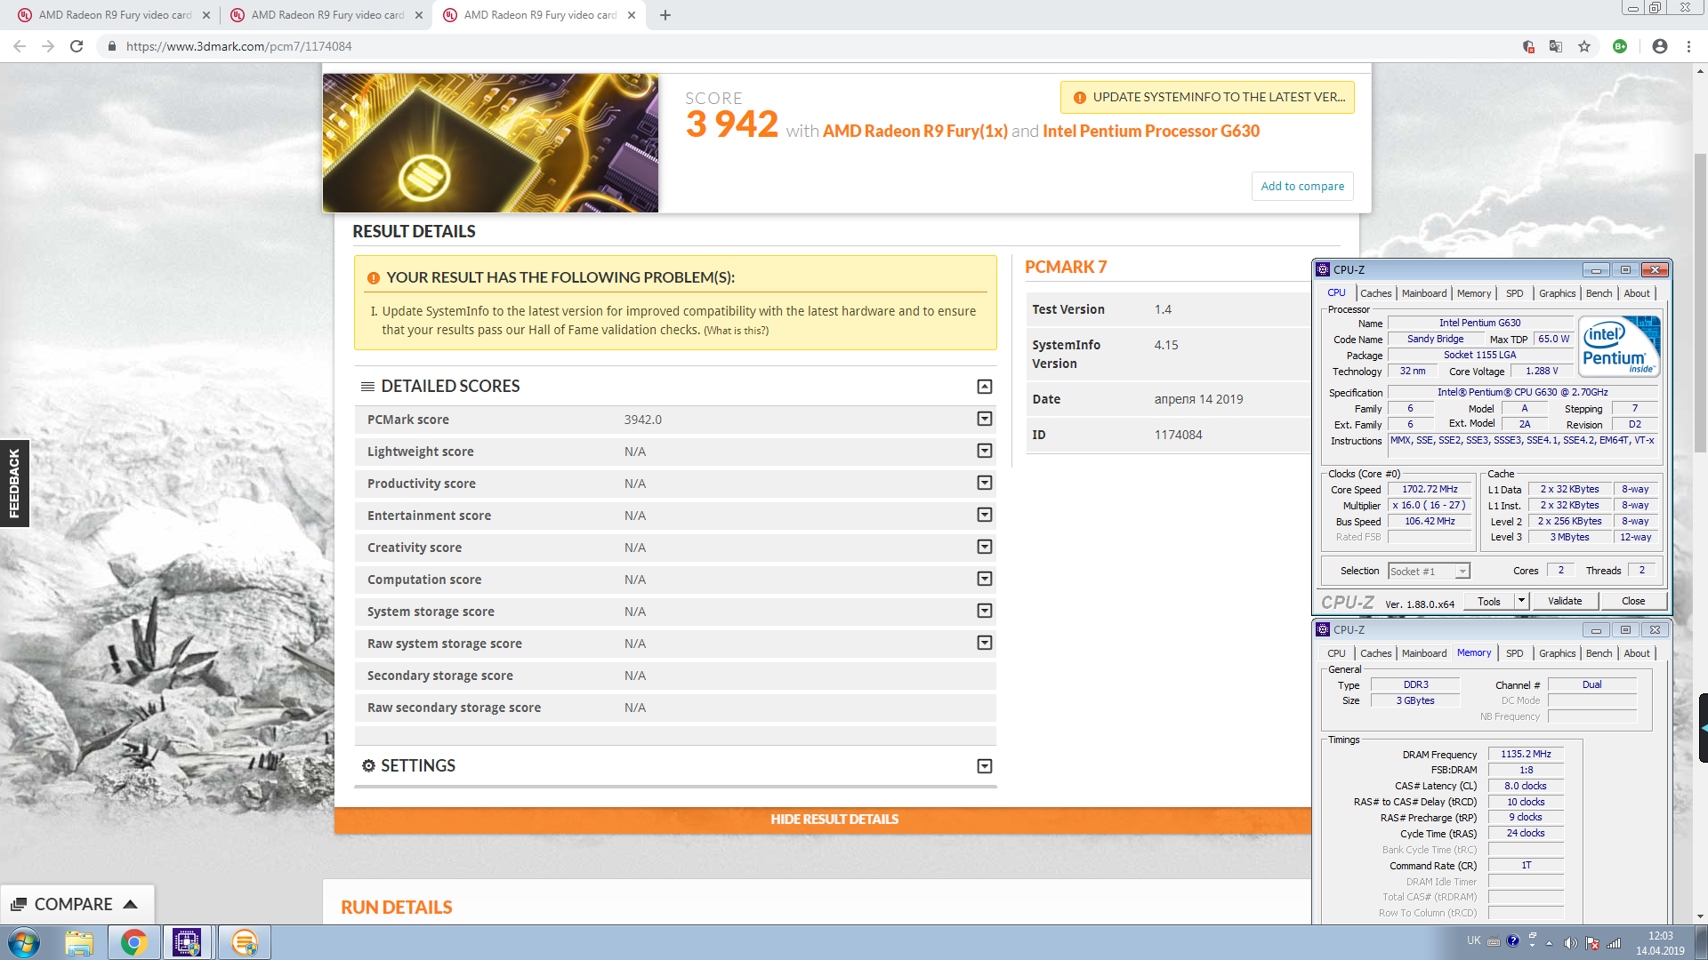Click the volume icon in system tray
This screenshot has height=960, width=1708.
coord(1570,942)
